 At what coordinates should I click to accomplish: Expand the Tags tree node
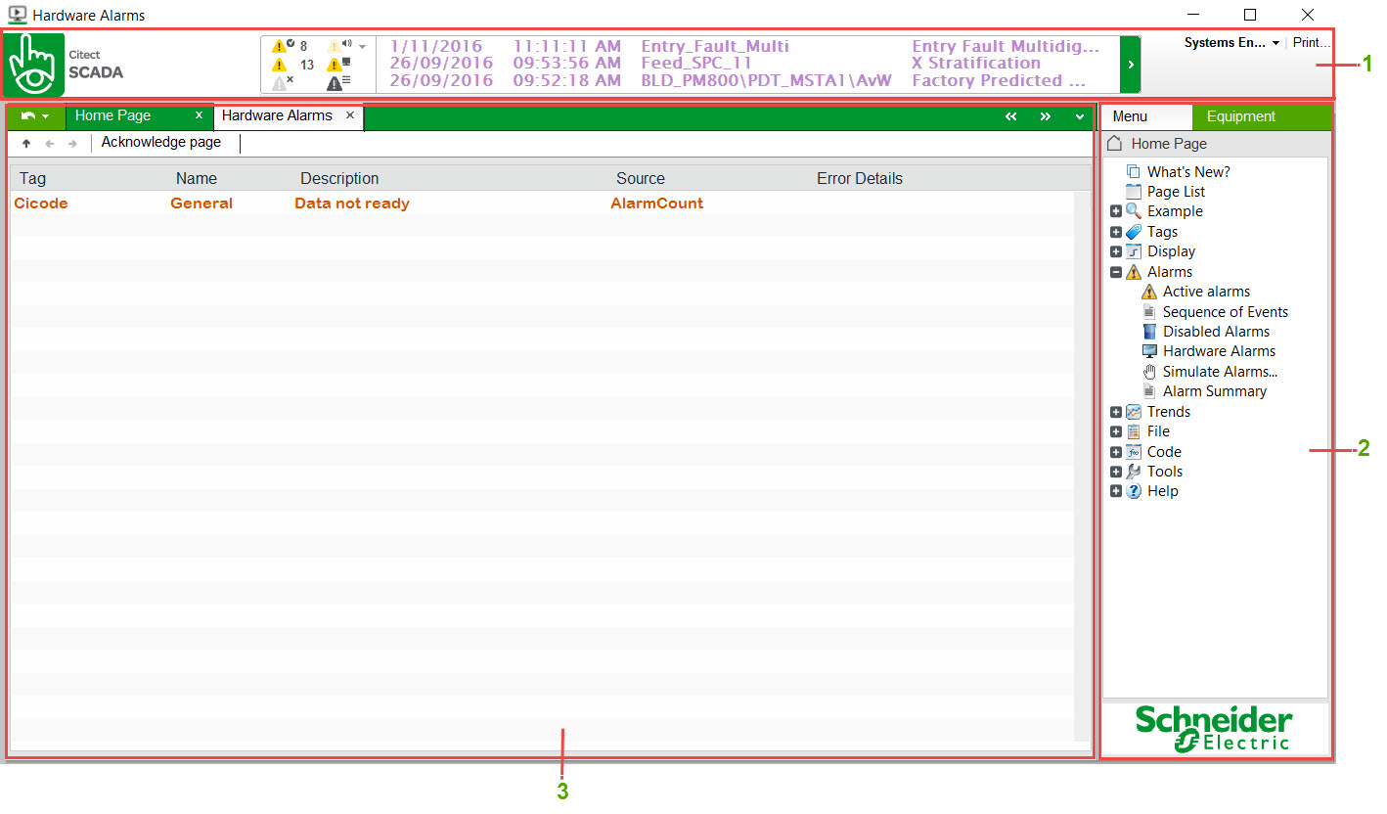(1116, 233)
